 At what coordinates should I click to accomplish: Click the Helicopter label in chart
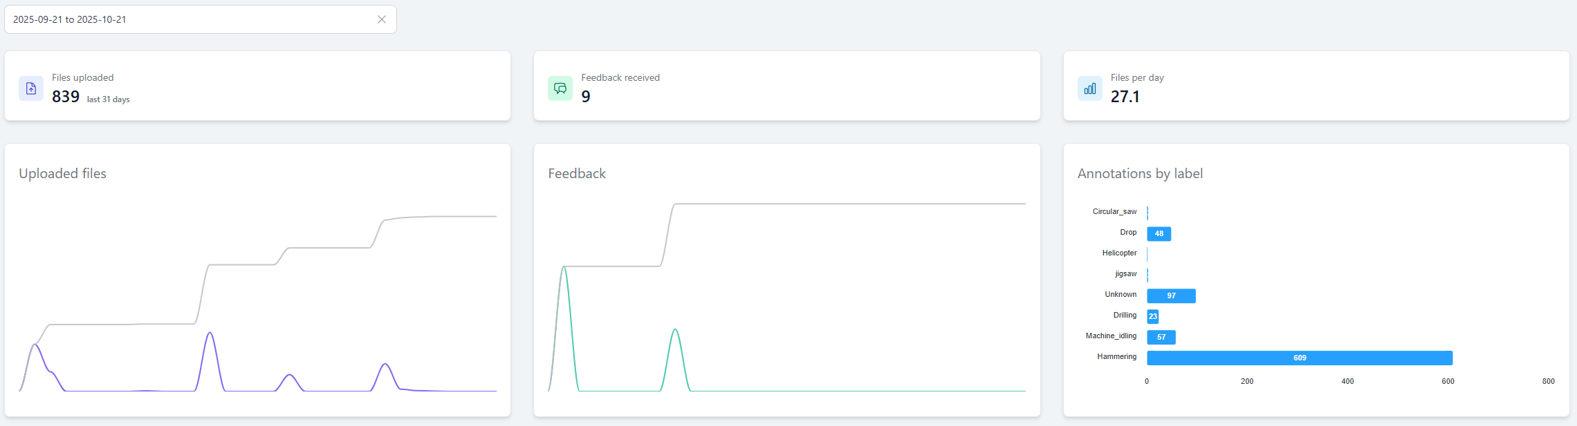pyautogui.click(x=1119, y=253)
